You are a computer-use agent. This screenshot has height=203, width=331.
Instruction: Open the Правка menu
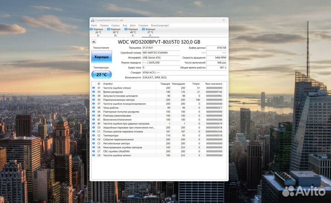(104, 26)
